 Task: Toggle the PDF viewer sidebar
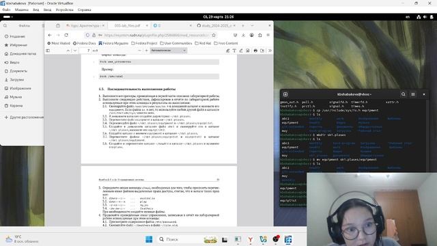(48, 51)
